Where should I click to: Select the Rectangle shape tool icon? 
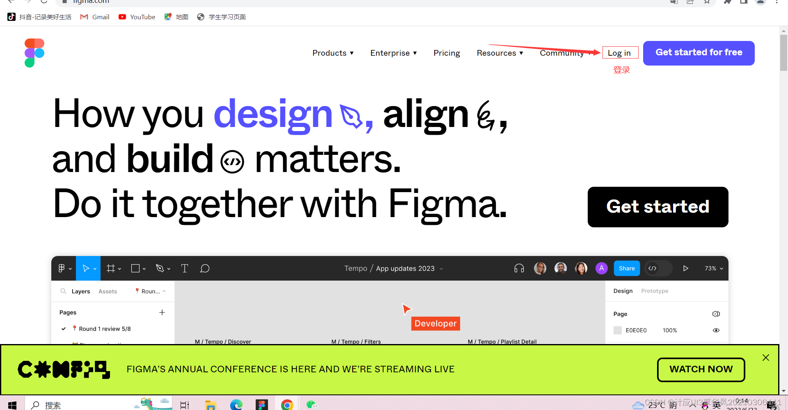[x=135, y=268]
